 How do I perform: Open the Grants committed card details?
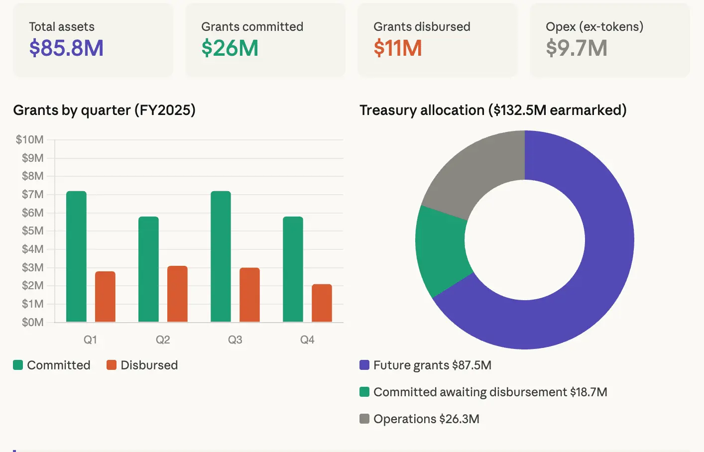pyautogui.click(x=265, y=40)
